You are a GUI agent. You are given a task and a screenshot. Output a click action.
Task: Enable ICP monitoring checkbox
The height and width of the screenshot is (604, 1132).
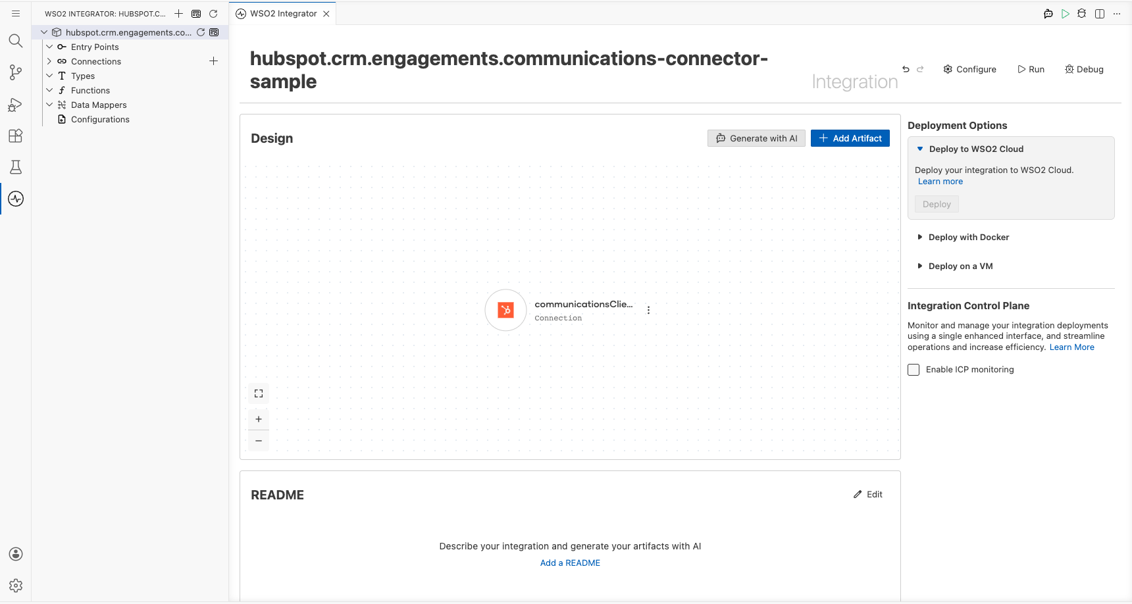point(913,370)
